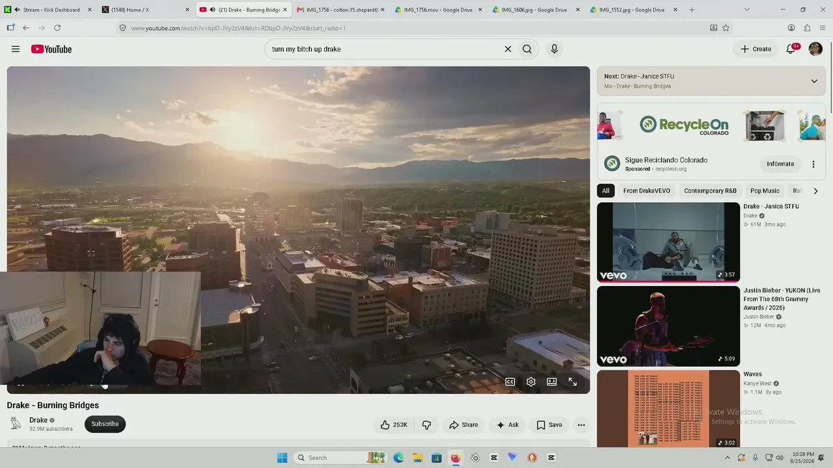Viewport: 833px width, 468px height.
Task: Open the Drake - Janice STFU thumbnail
Action: [668, 242]
